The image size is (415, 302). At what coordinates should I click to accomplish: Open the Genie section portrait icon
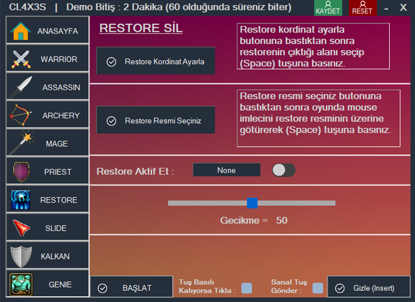click(21, 284)
